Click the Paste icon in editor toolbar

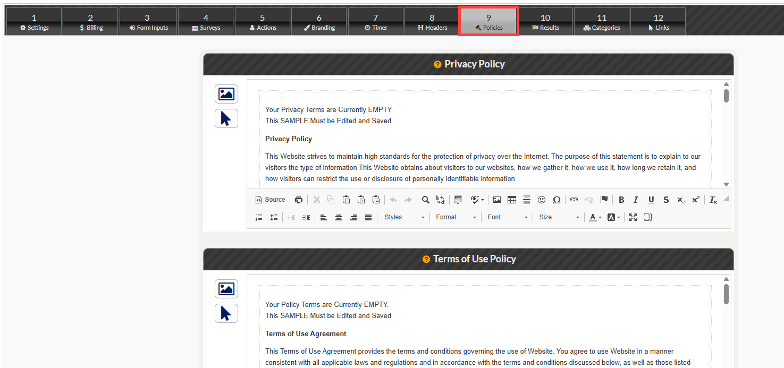coord(346,200)
